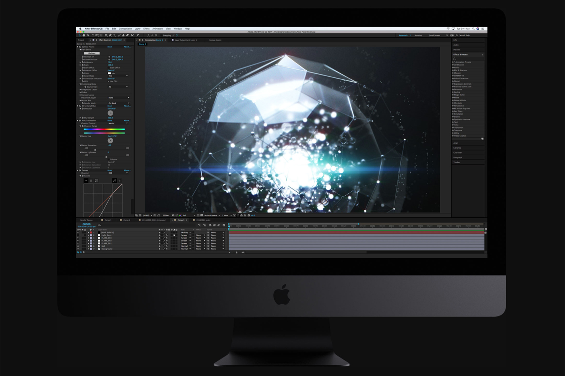
Task: Click the timeline current timecode 00000
Action: pos(87,224)
